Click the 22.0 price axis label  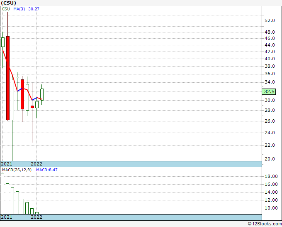point(270,145)
